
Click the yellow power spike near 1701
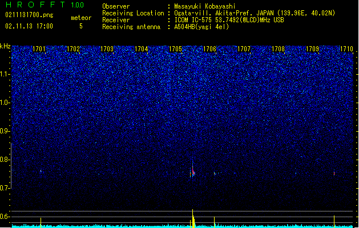click(x=41, y=222)
